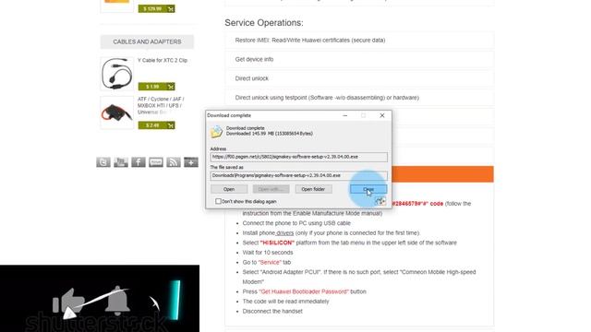Open ATF / Cyclone adapter thumbnail
The width and height of the screenshot is (591, 332).
coord(117,113)
